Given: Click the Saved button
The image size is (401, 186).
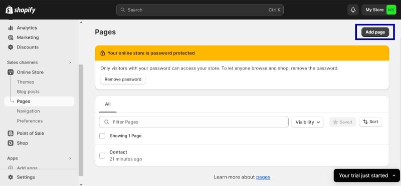Looking at the screenshot, I should click(343, 122).
